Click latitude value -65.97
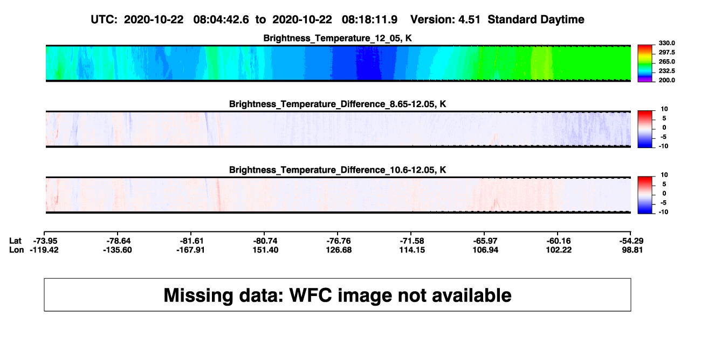The height and width of the screenshot is (359, 701). pyautogui.click(x=484, y=241)
